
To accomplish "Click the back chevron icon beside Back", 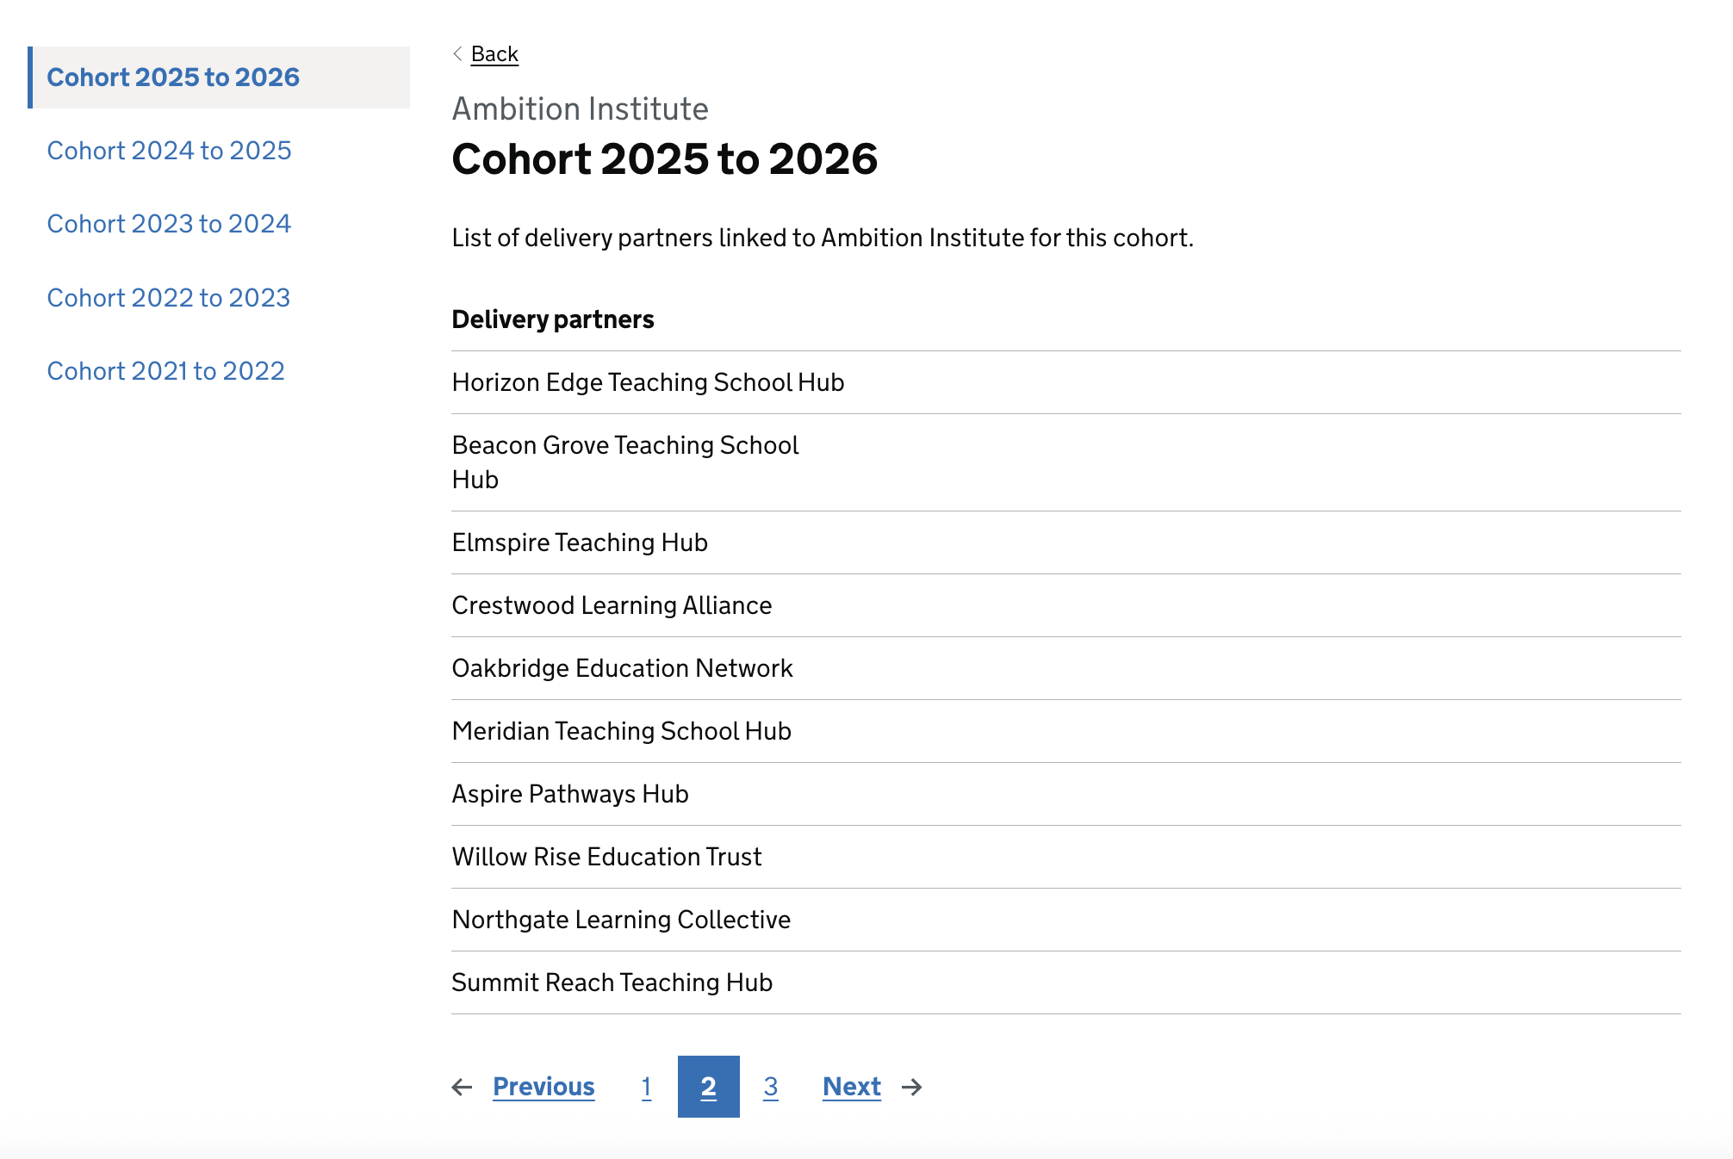I will coord(457,53).
